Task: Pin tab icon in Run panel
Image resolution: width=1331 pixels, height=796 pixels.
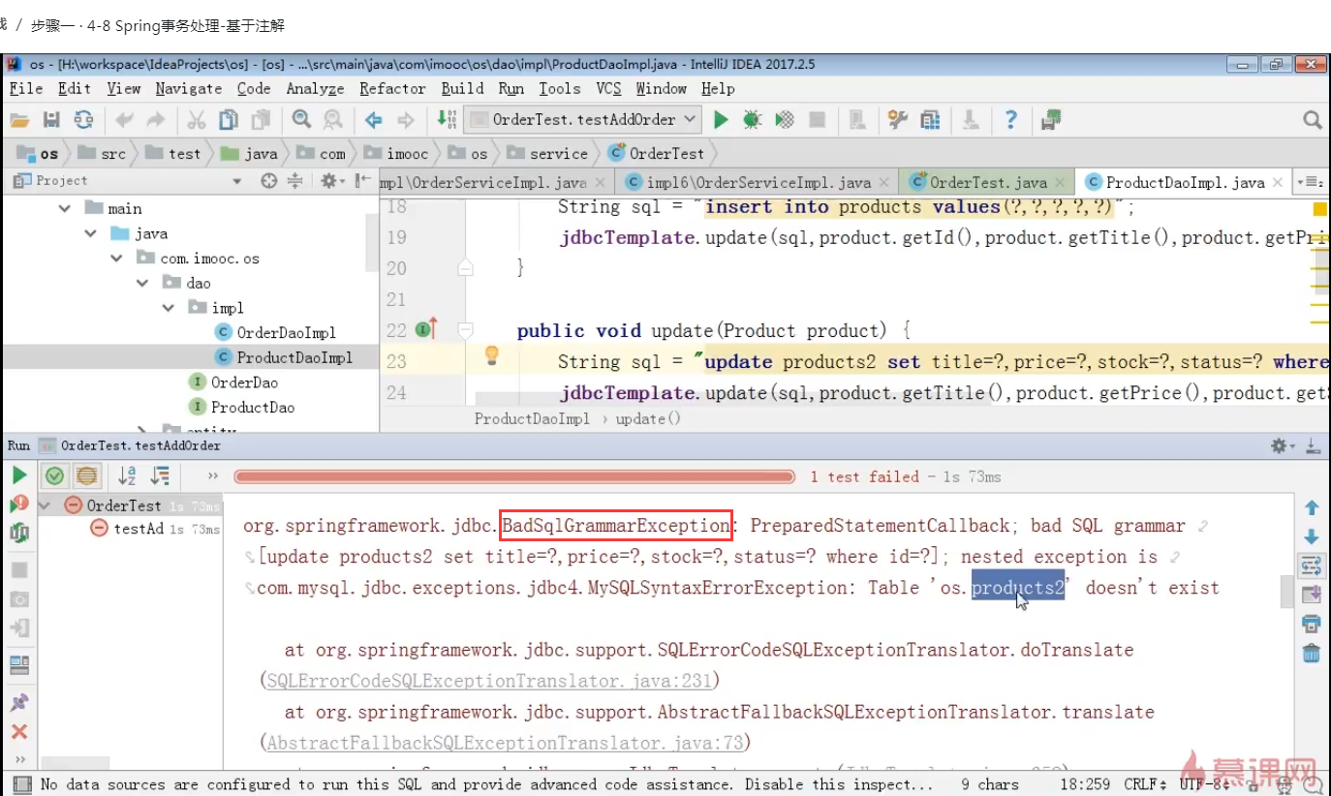Action: tap(19, 702)
